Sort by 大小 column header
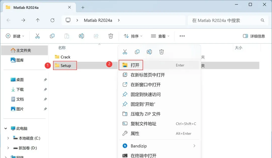Viewport: 272px width, 158px height. coord(239,48)
